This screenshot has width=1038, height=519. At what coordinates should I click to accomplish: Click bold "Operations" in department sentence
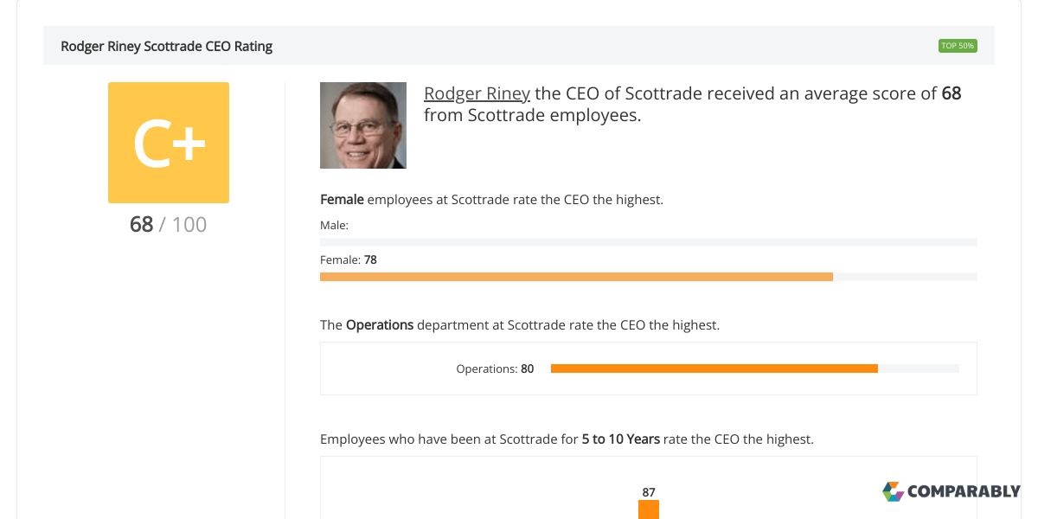[380, 326]
